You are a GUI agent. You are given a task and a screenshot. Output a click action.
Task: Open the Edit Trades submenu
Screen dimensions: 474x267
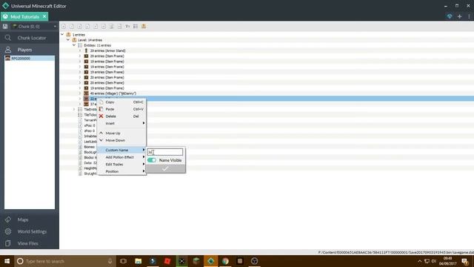point(121,164)
